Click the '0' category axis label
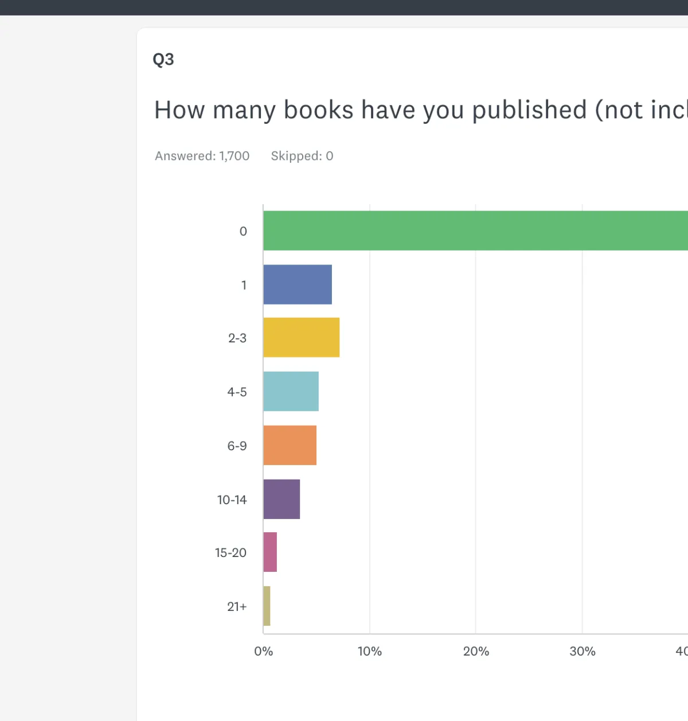 [x=243, y=231]
